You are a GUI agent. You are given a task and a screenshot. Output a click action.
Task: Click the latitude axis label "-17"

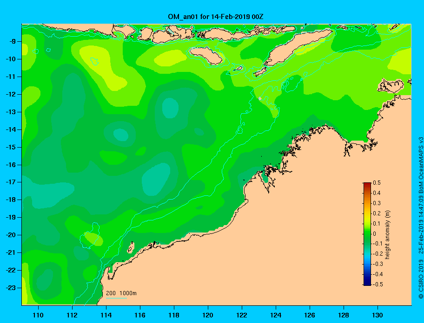[11, 182]
